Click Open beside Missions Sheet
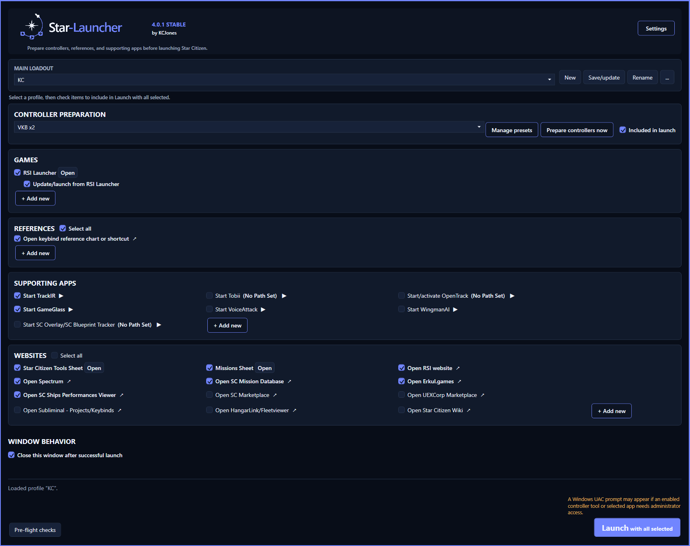The height and width of the screenshot is (546, 690). coord(264,368)
